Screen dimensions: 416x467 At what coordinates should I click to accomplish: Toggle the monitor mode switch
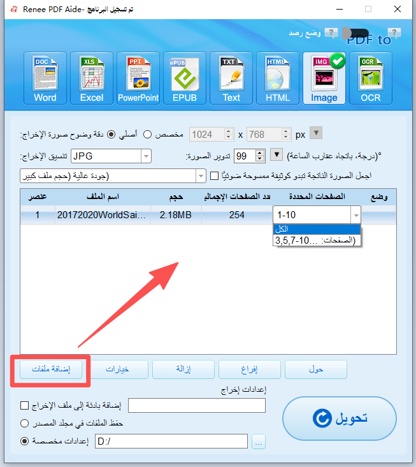(355, 33)
